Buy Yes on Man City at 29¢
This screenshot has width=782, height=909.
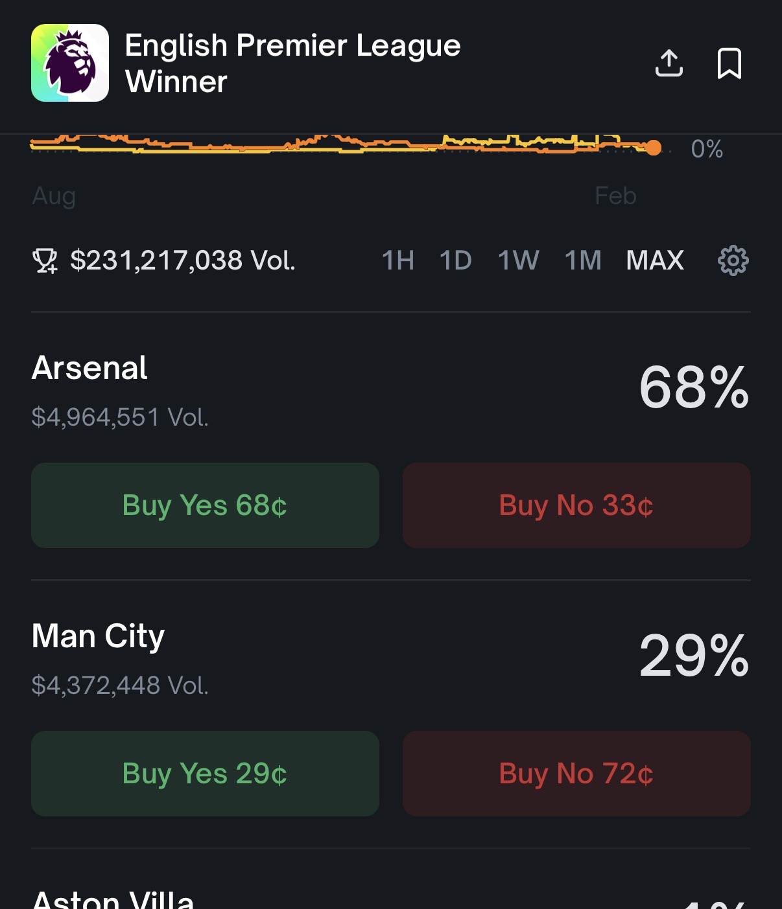[205, 774]
